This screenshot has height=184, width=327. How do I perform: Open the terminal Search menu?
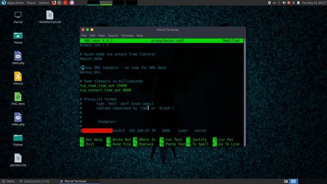[113, 36]
